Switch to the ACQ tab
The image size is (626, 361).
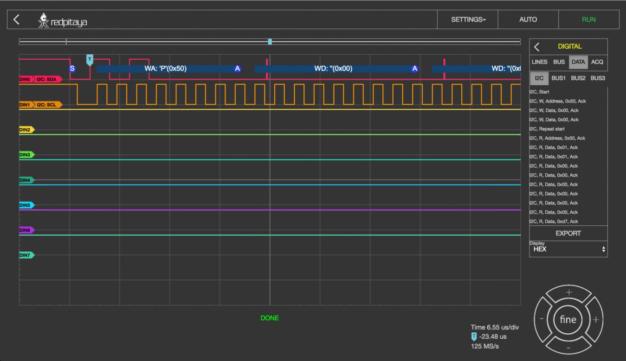coord(597,62)
